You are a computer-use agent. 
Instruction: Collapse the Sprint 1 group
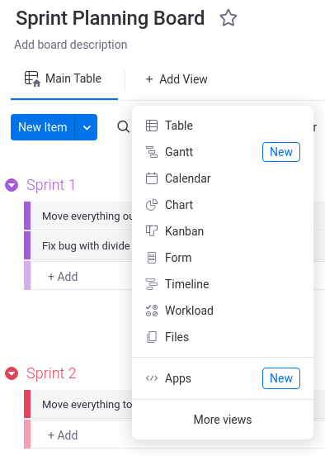point(12,185)
